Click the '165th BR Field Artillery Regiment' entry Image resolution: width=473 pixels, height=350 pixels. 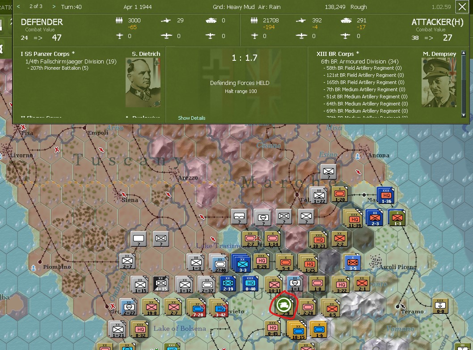click(365, 82)
